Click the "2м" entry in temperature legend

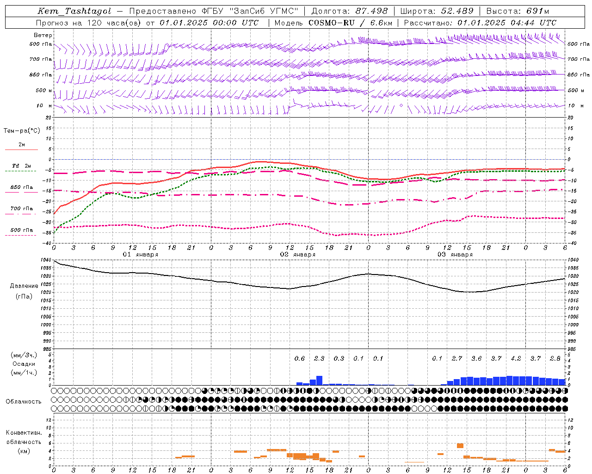(21, 145)
